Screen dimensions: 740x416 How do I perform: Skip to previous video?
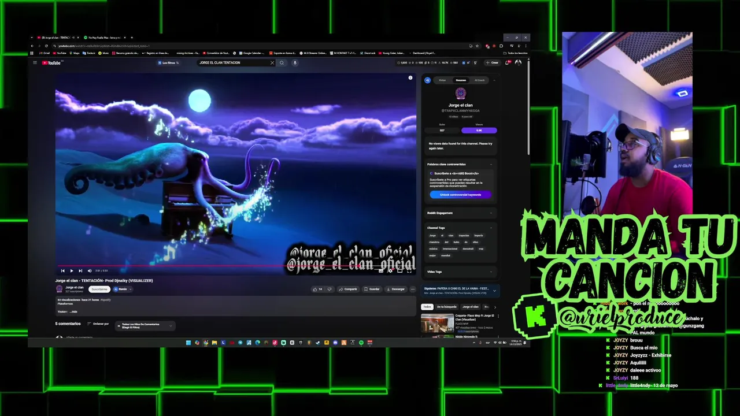click(62, 270)
